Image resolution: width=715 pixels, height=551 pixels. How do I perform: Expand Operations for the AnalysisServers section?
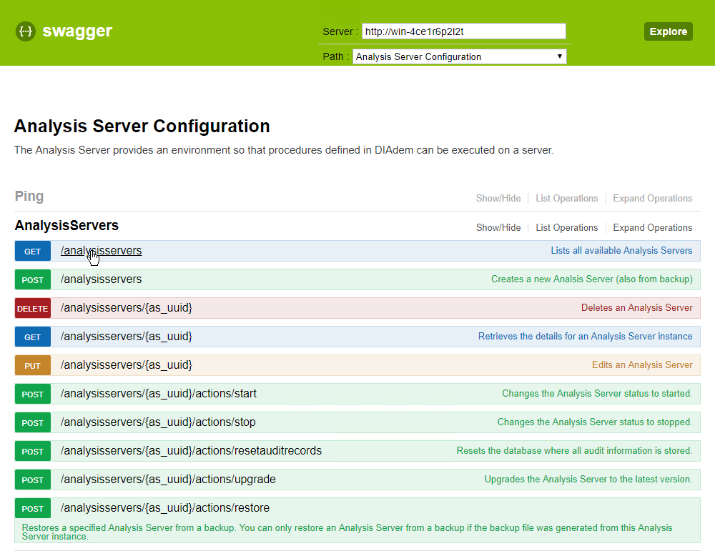click(x=652, y=228)
